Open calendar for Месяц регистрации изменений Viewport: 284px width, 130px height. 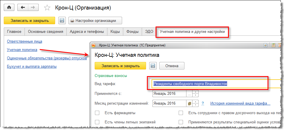click(189, 103)
